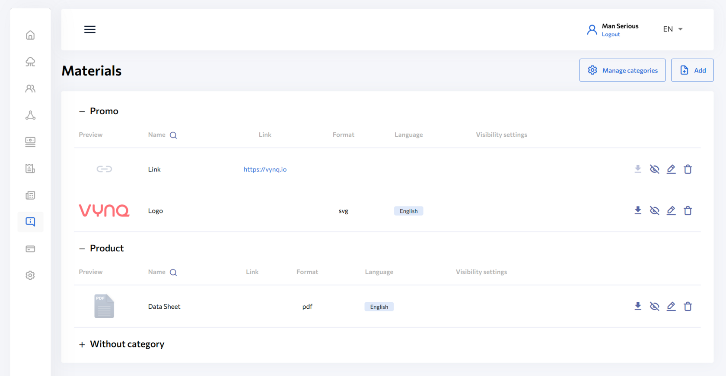Open the EN language dropdown
726x376 pixels.
coord(673,29)
